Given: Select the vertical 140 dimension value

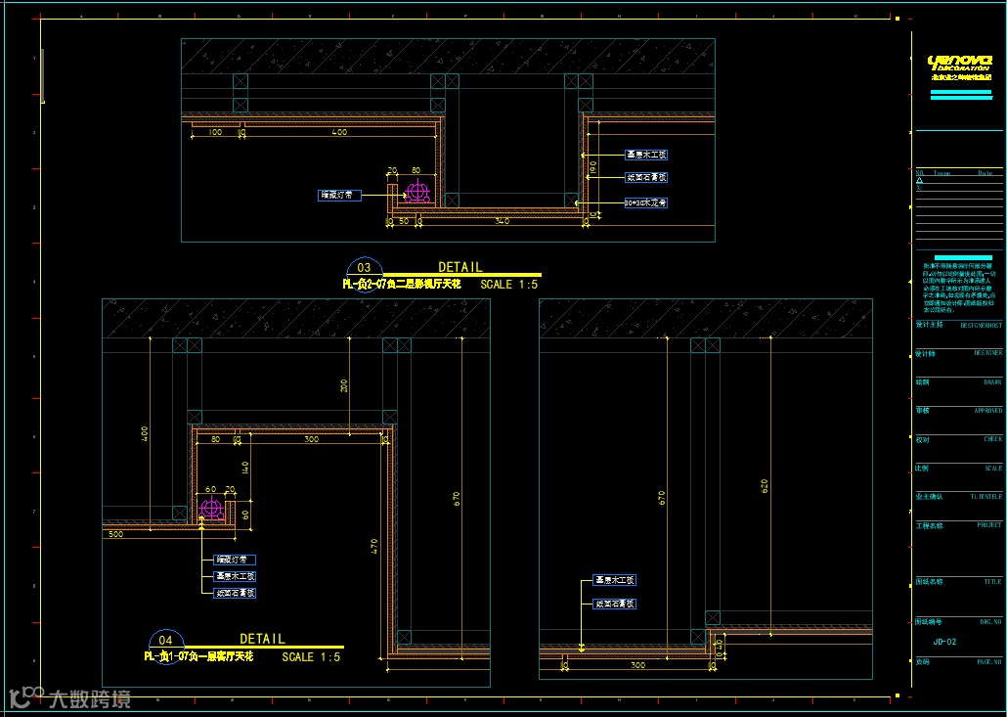Looking at the screenshot, I should [245, 468].
